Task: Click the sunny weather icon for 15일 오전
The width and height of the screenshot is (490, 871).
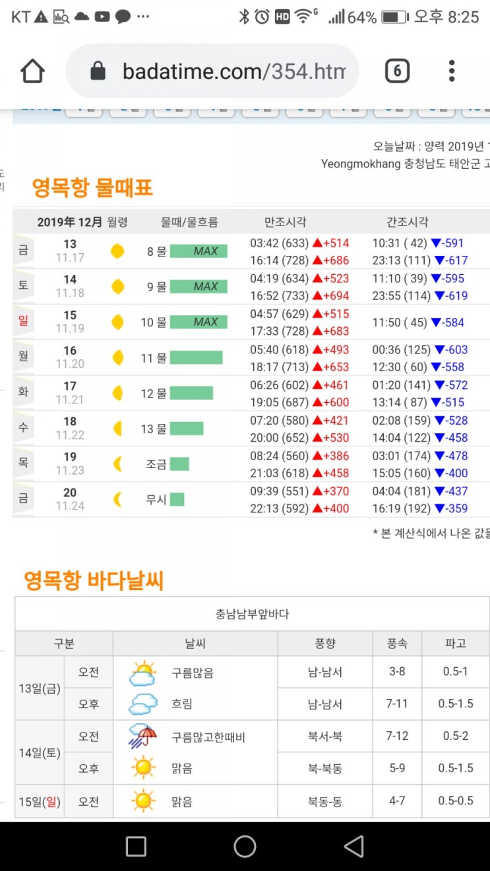Action: [142, 801]
